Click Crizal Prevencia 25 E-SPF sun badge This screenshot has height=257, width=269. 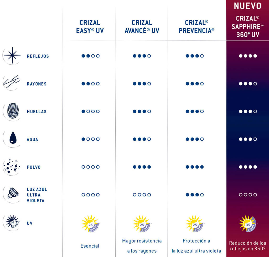(x=195, y=224)
